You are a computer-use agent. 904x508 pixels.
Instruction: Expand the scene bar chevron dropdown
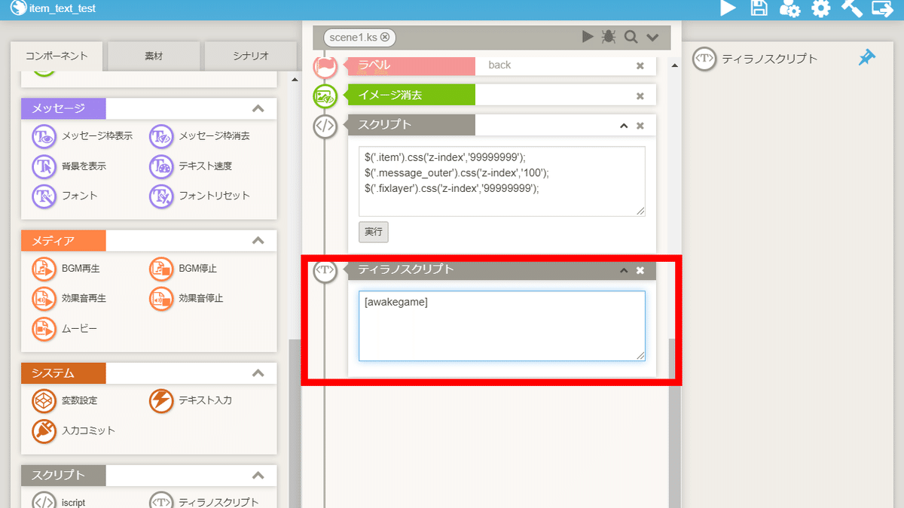[652, 37]
